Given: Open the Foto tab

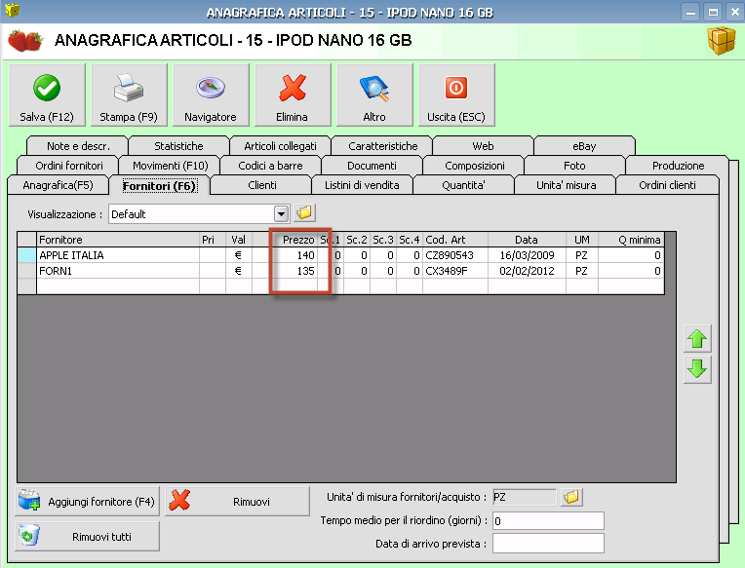Looking at the screenshot, I should [x=574, y=166].
